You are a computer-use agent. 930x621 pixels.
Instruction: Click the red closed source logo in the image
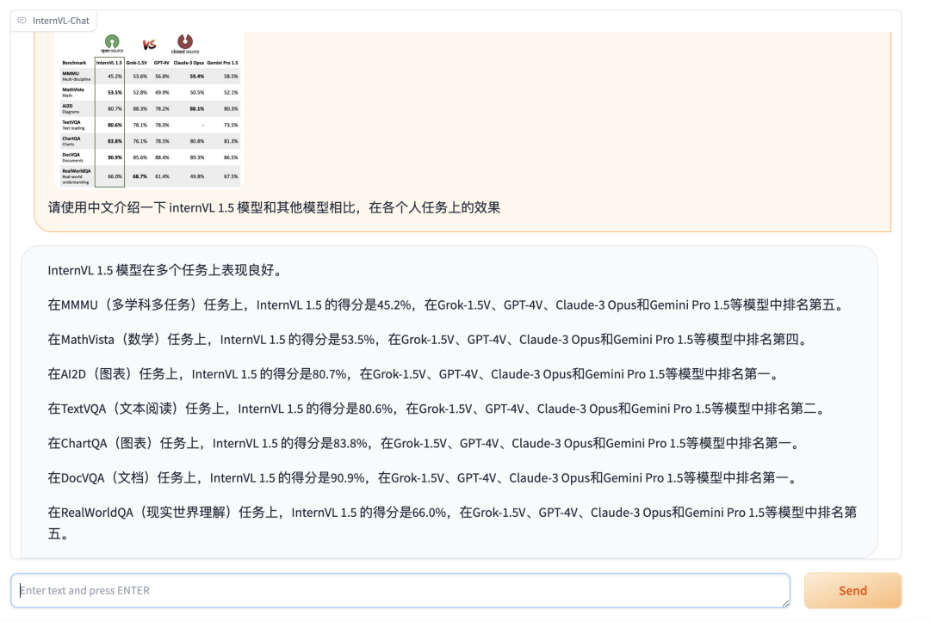point(185,43)
